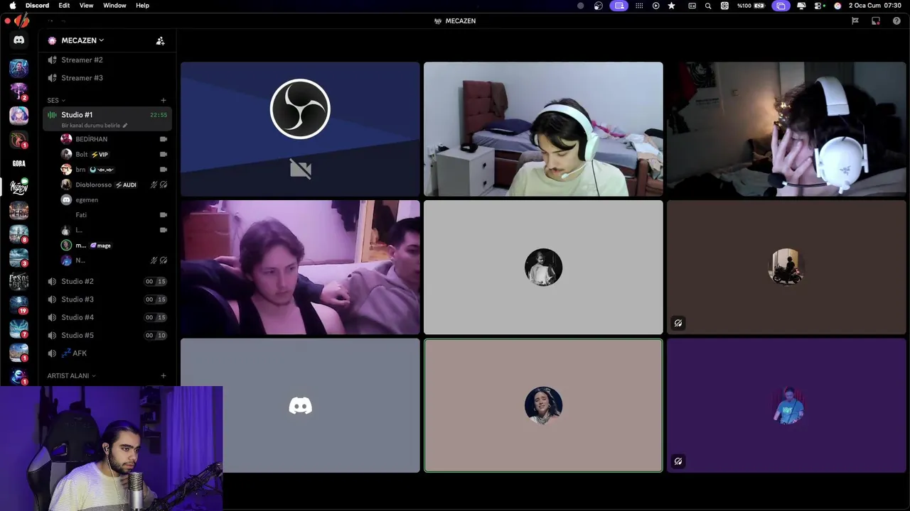Join the AFK voice channel

(107, 353)
